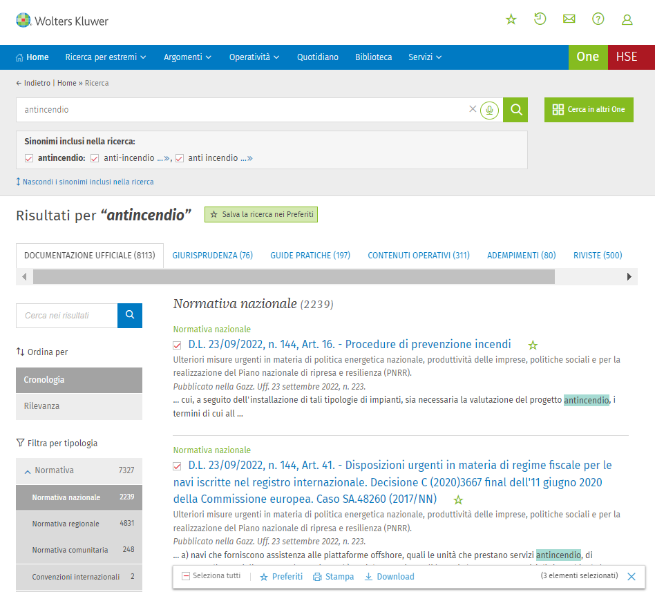Open the 'Operatività' dropdown menu
The width and height of the screenshot is (655, 592).
click(x=254, y=57)
